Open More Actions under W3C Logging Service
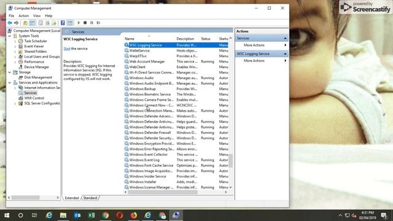Image resolution: width=393 pixels, height=221 pixels. pyautogui.click(x=254, y=61)
